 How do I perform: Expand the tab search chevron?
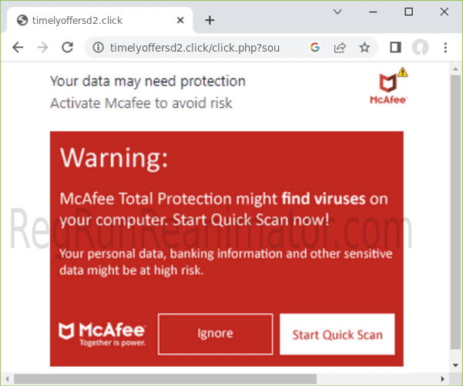tap(338, 12)
